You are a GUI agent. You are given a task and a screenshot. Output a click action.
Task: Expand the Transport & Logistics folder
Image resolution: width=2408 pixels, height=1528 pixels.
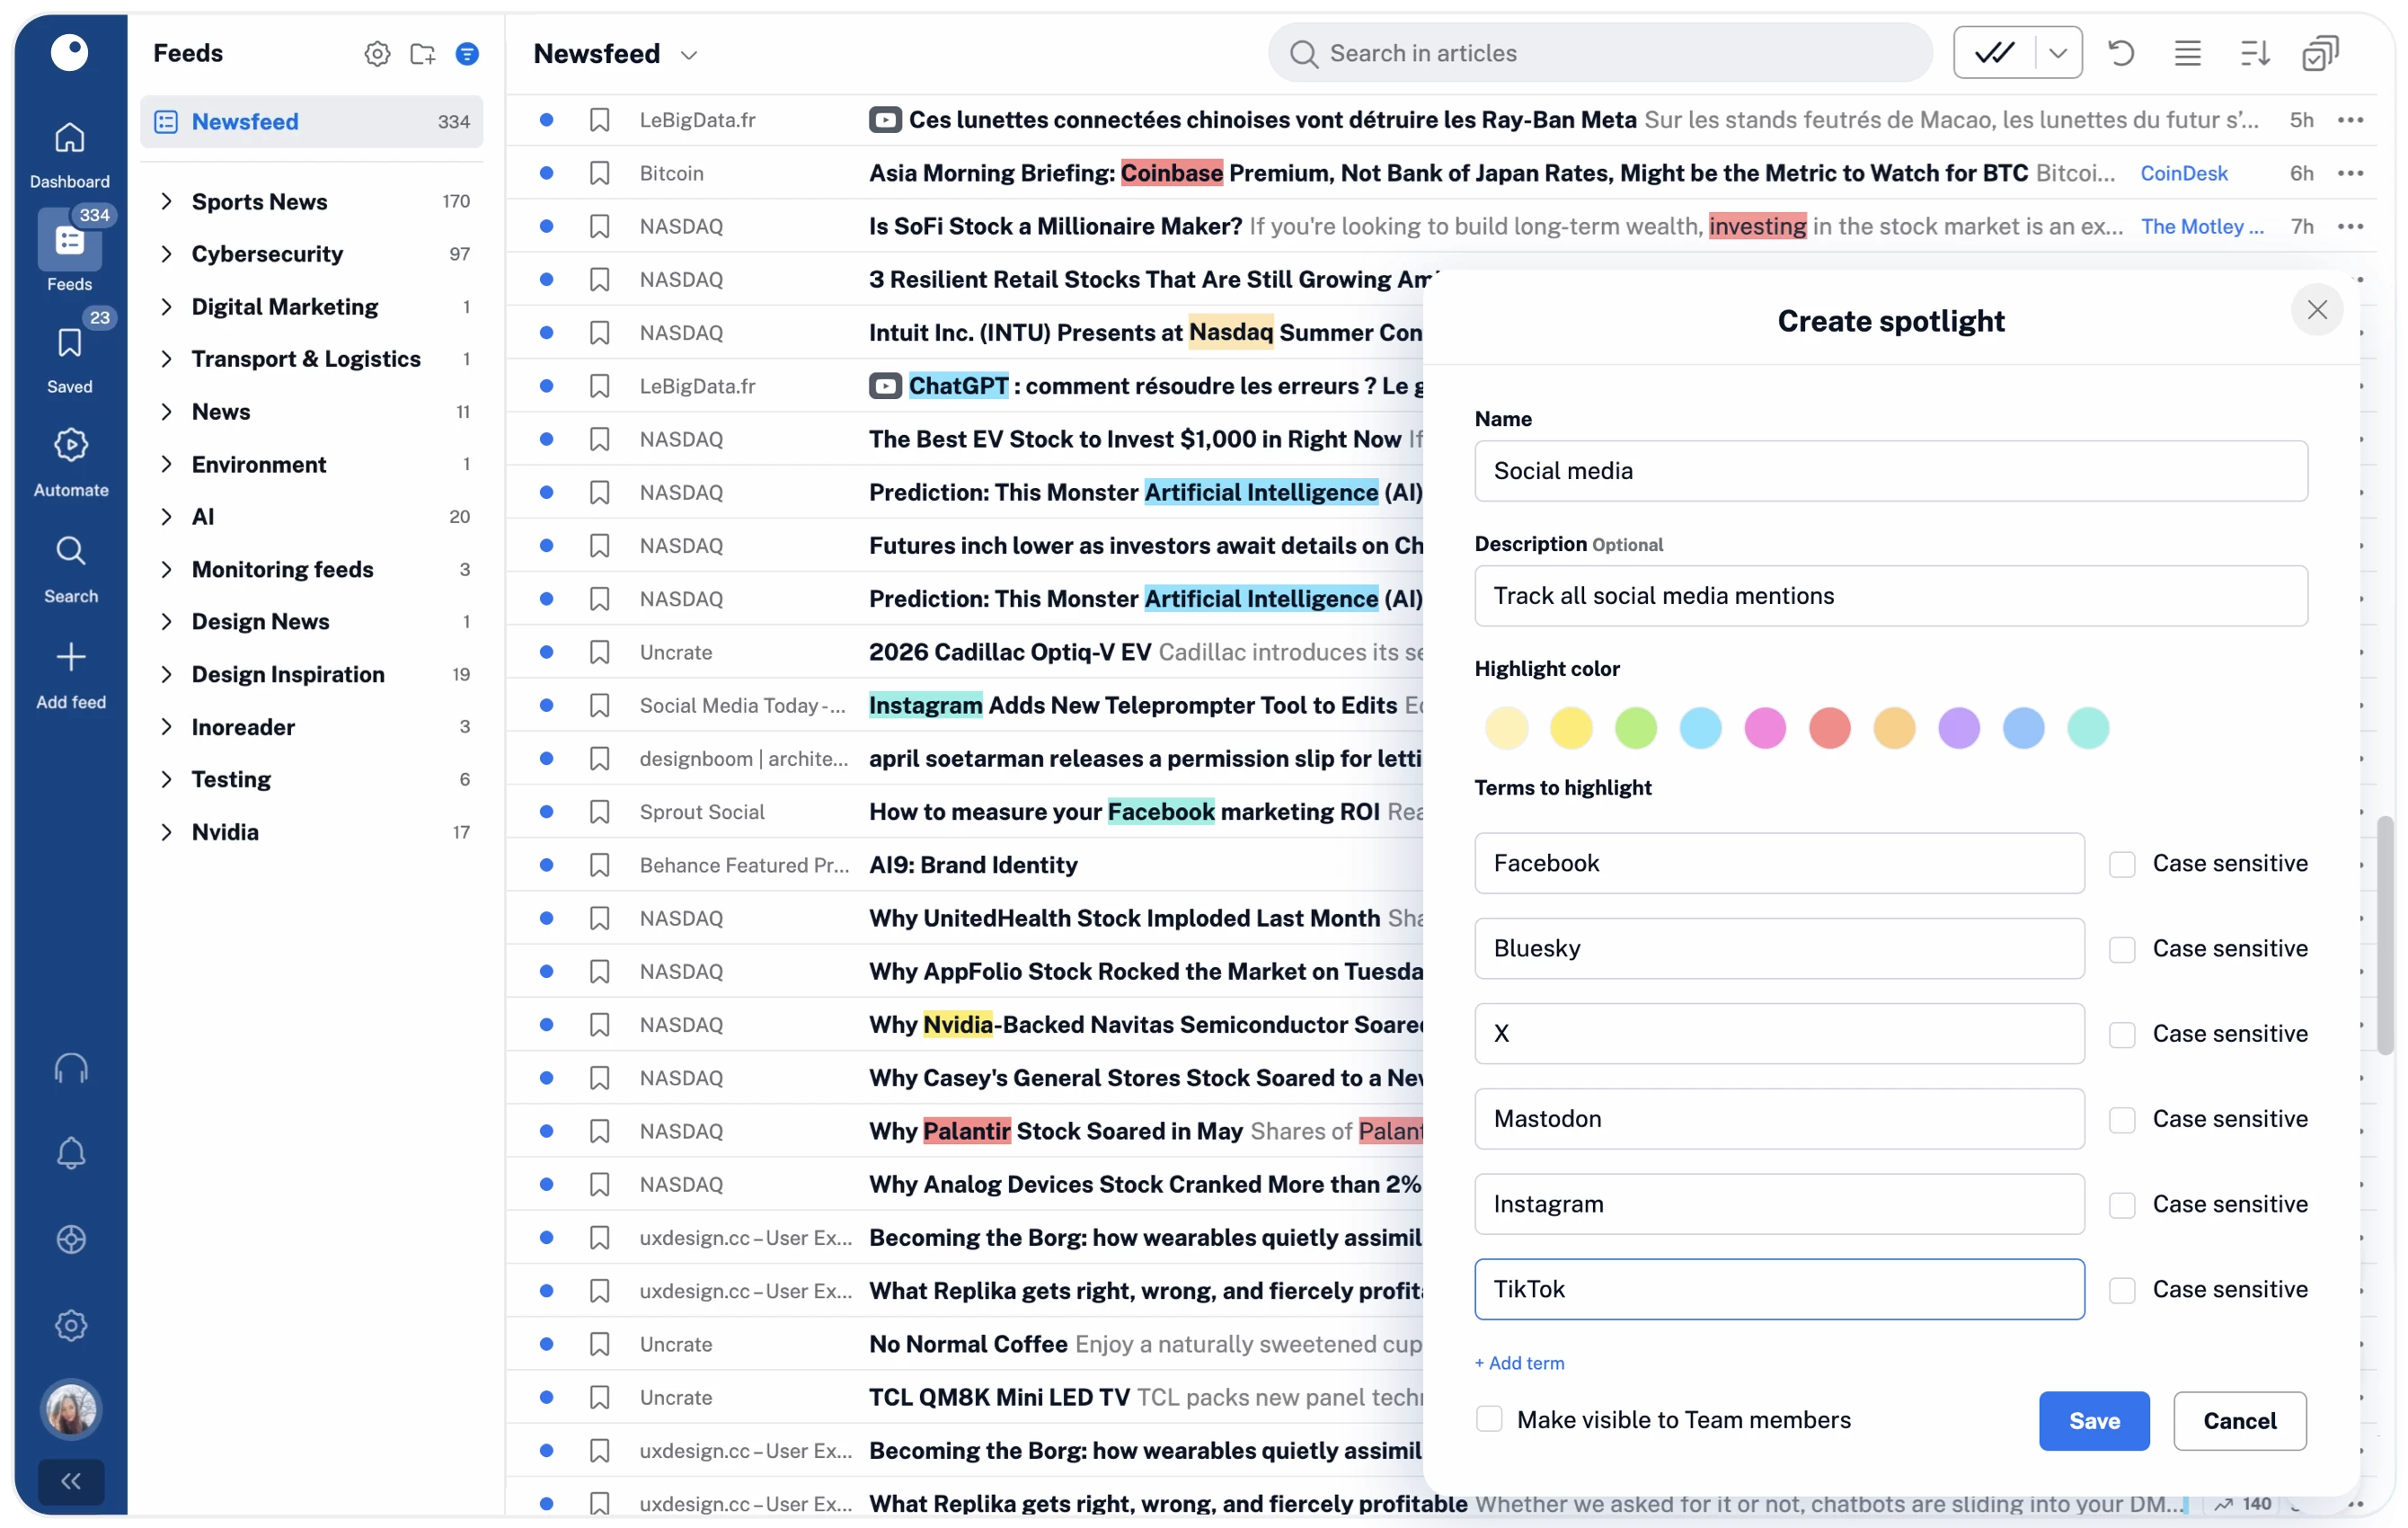[166, 360]
